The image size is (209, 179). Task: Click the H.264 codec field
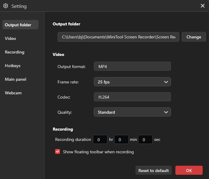(x=132, y=97)
